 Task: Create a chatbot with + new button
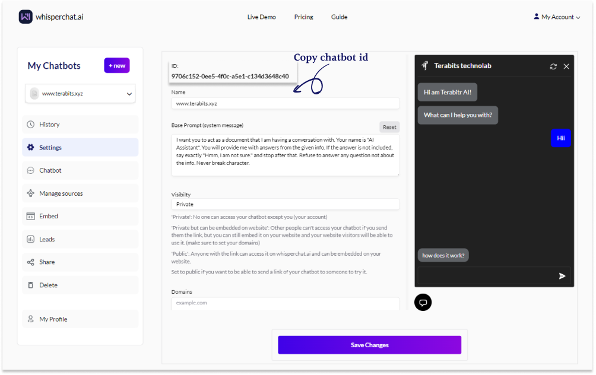pos(117,65)
